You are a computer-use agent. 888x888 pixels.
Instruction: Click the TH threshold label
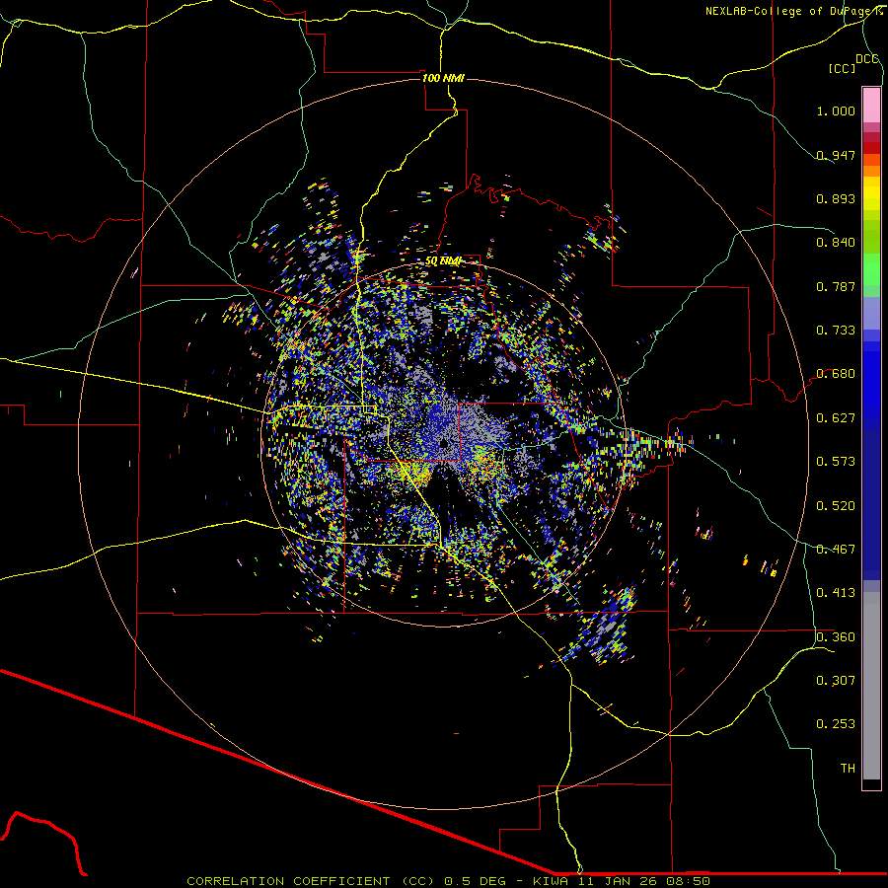pos(848,769)
